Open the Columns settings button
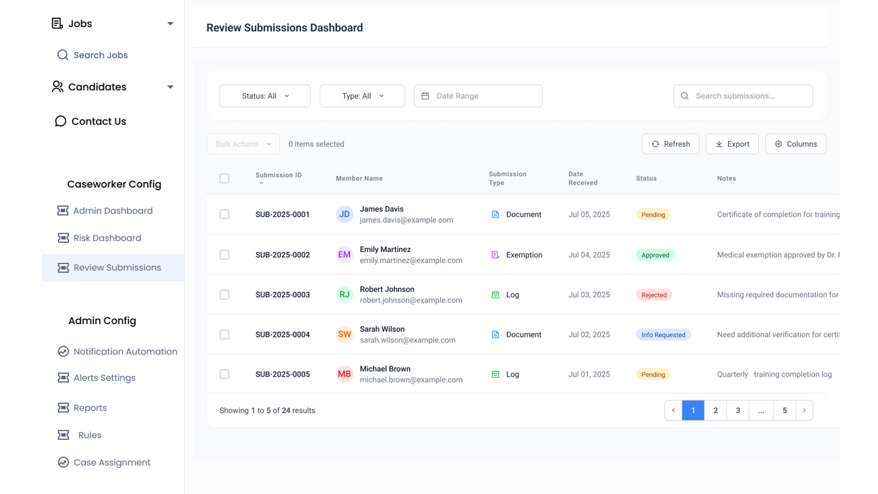This screenshot has width=878, height=494. click(796, 144)
